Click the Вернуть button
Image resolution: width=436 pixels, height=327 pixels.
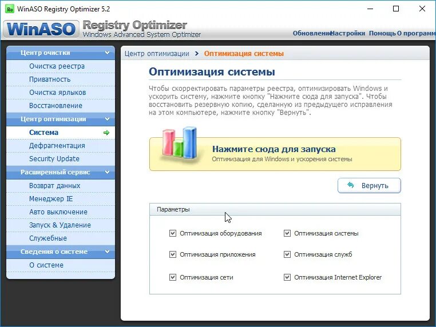[x=369, y=185]
